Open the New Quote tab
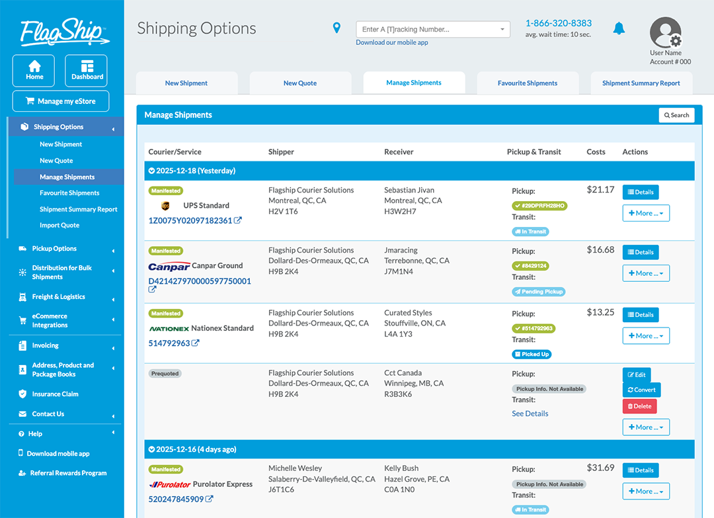This screenshot has width=714, height=518. pos(300,83)
